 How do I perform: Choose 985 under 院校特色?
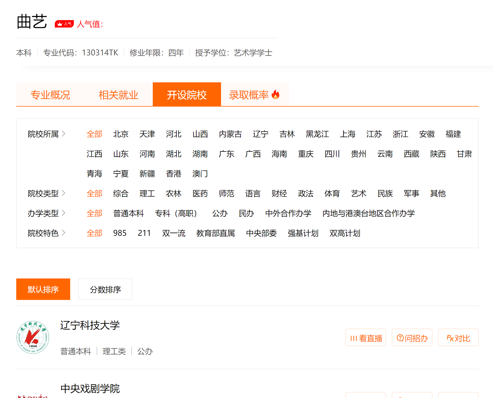click(x=120, y=233)
